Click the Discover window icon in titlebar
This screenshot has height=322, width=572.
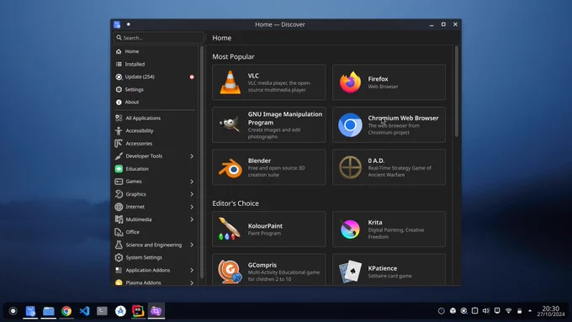point(117,24)
